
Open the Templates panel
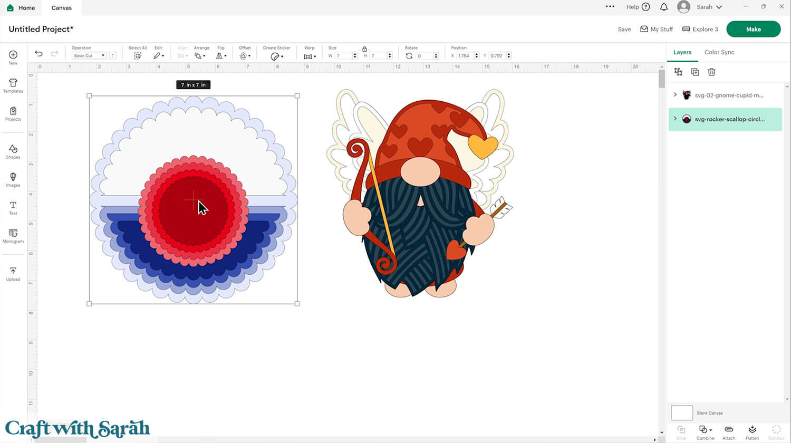(13, 85)
